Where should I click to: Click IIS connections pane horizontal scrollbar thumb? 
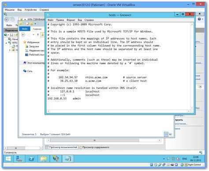pyautogui.click(x=16, y=148)
